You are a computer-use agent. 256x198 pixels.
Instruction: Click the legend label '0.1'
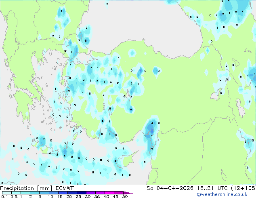coord(4,196)
